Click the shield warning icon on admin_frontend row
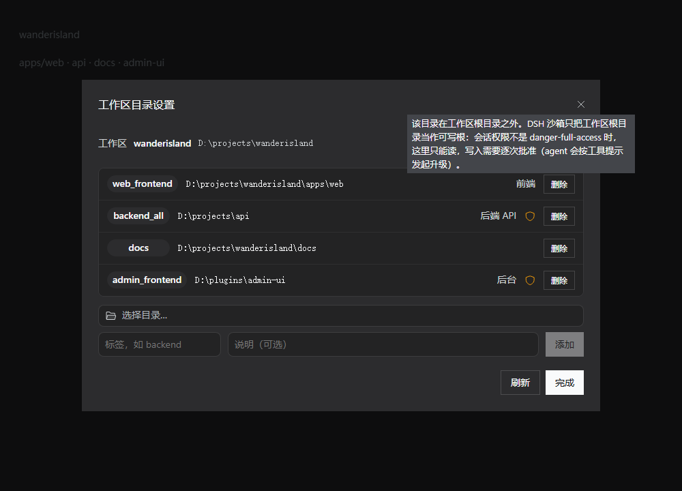Viewport: 682px width, 491px height. [x=530, y=280]
